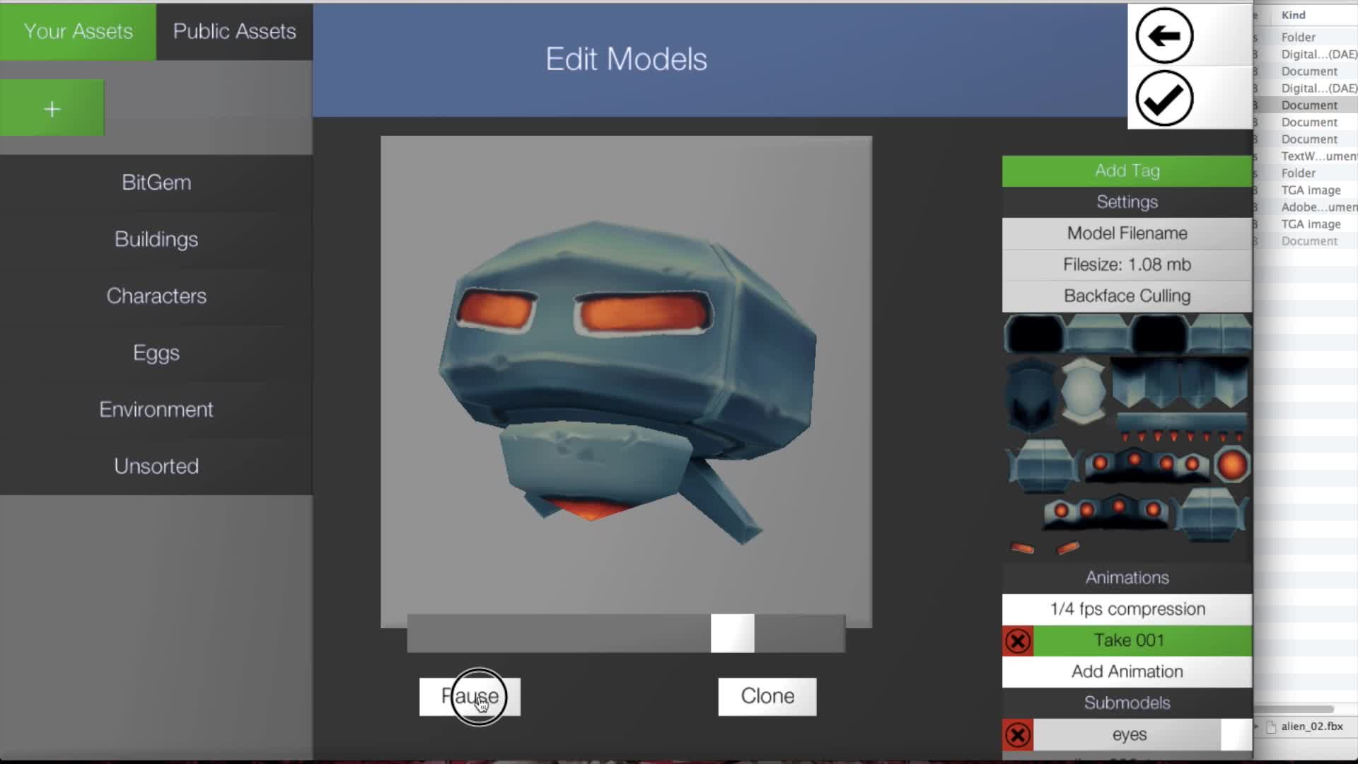Expand the Submodels section header
The height and width of the screenshot is (764, 1358).
point(1126,702)
